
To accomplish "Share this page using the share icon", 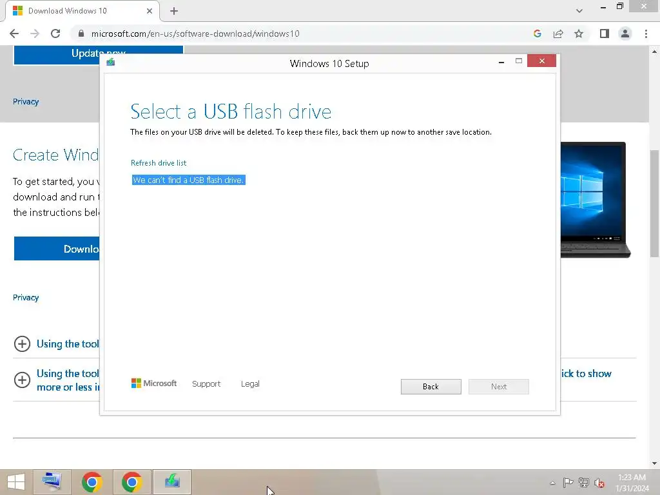I will (x=558, y=34).
